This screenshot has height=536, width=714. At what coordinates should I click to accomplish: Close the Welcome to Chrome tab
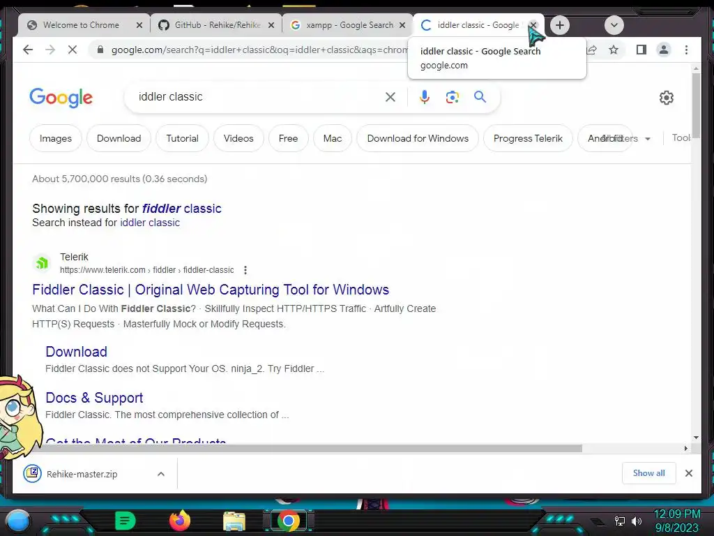coord(139,25)
